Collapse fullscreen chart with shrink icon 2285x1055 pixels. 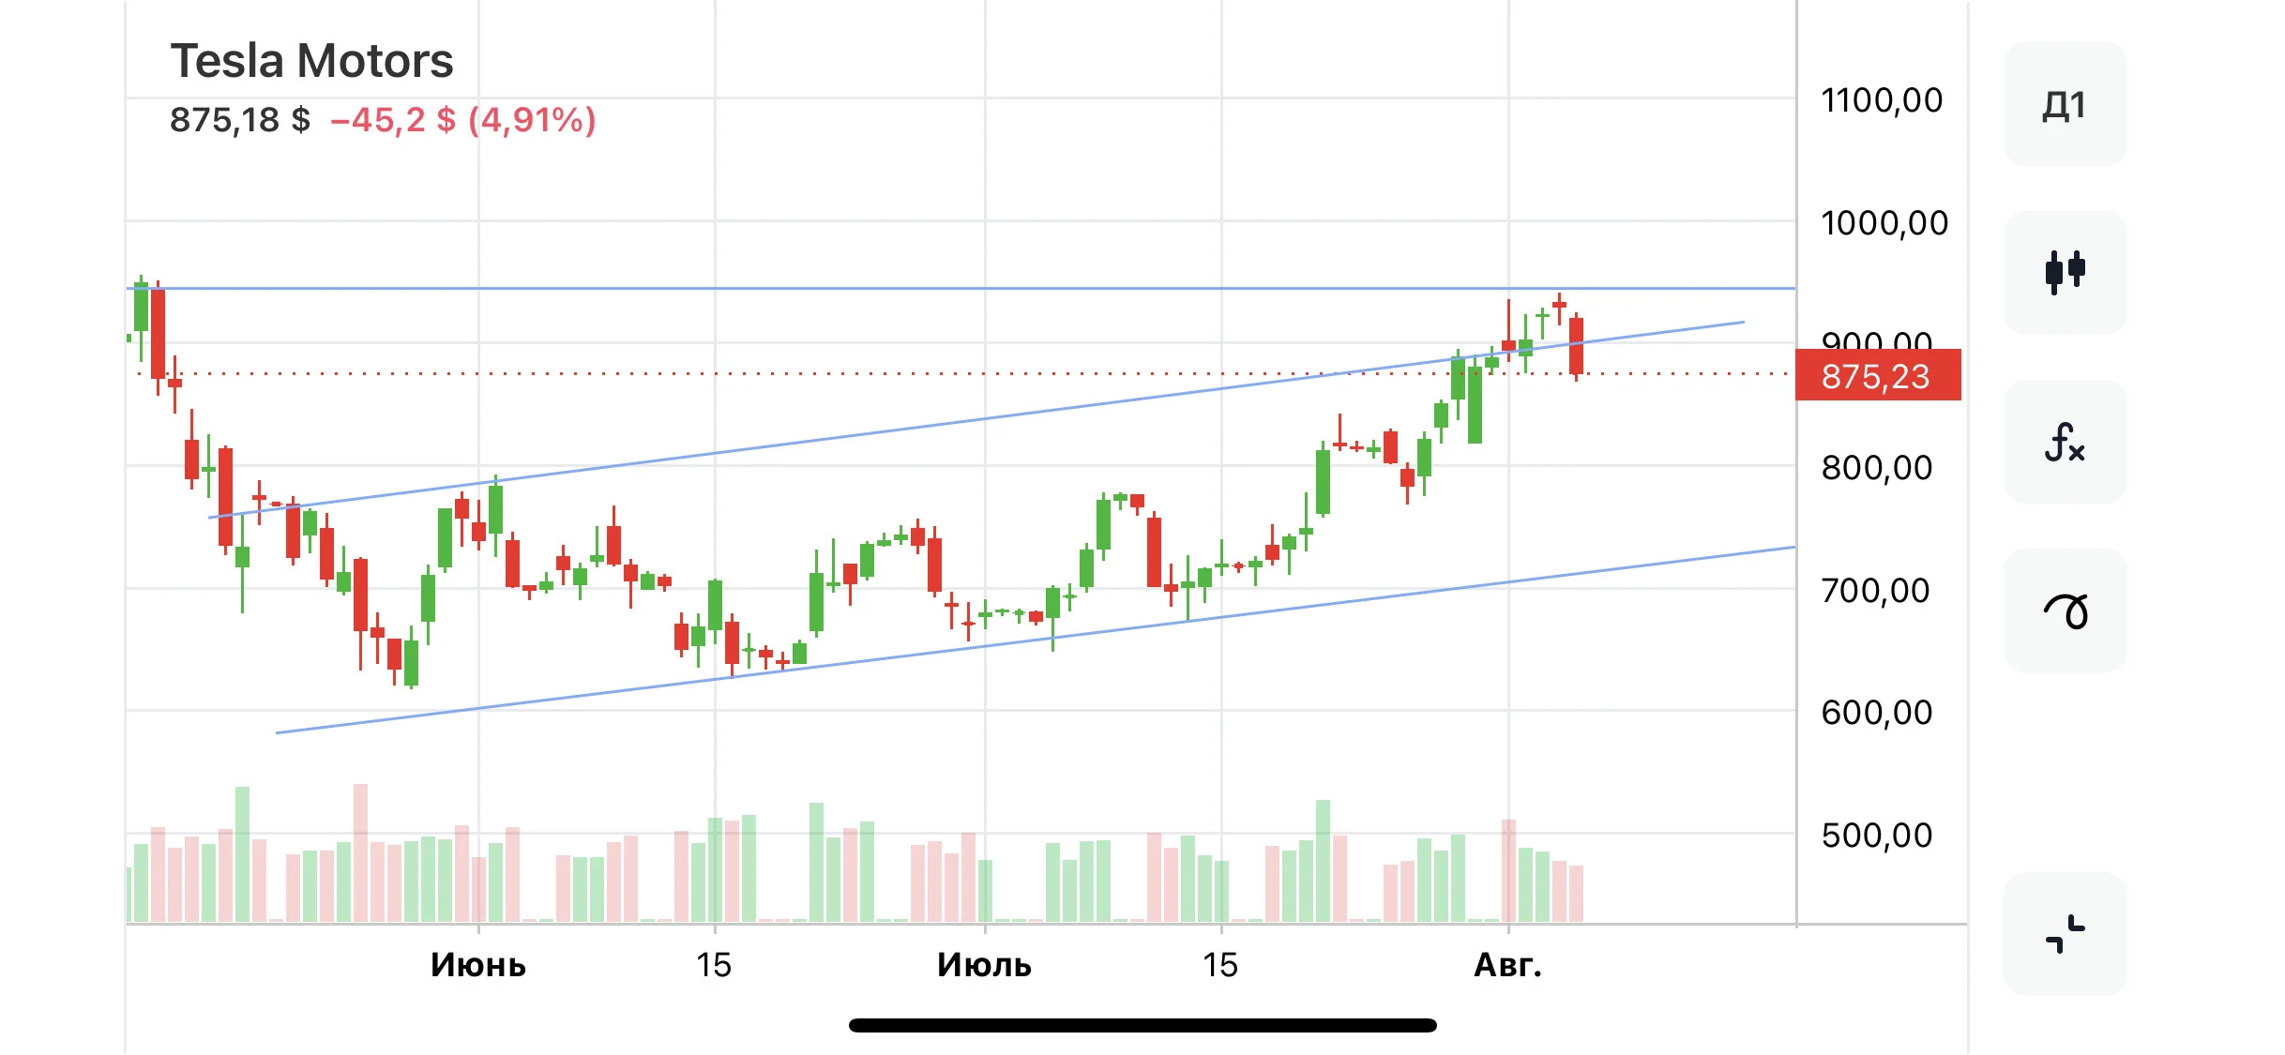tap(2065, 934)
